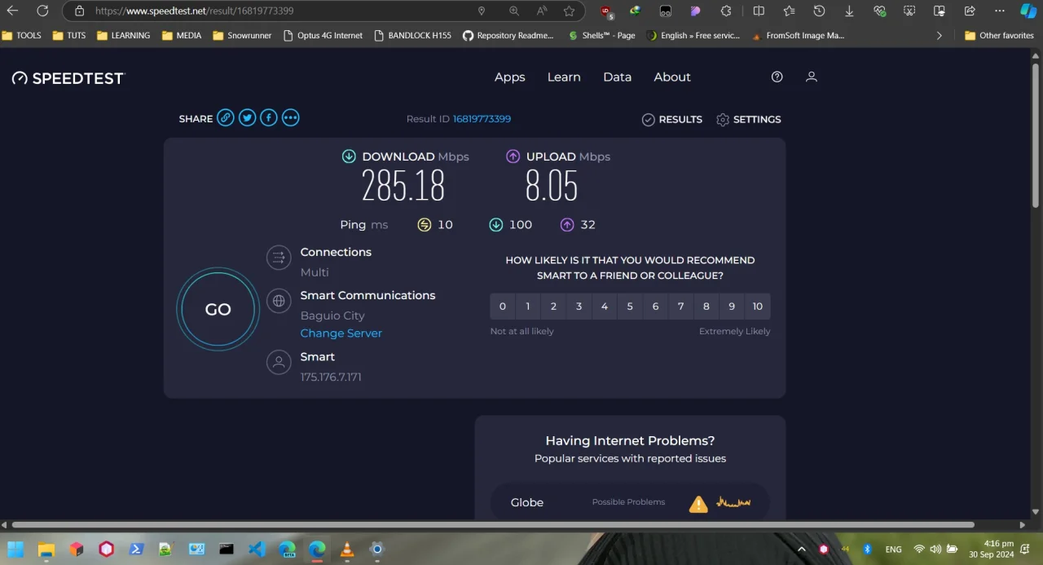Share result on Facebook icon

pyautogui.click(x=269, y=118)
